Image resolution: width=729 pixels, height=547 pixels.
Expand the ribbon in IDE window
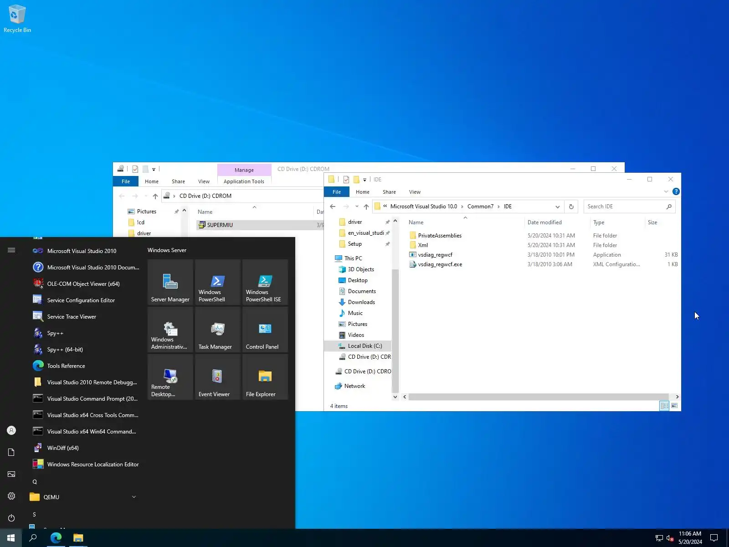(666, 191)
